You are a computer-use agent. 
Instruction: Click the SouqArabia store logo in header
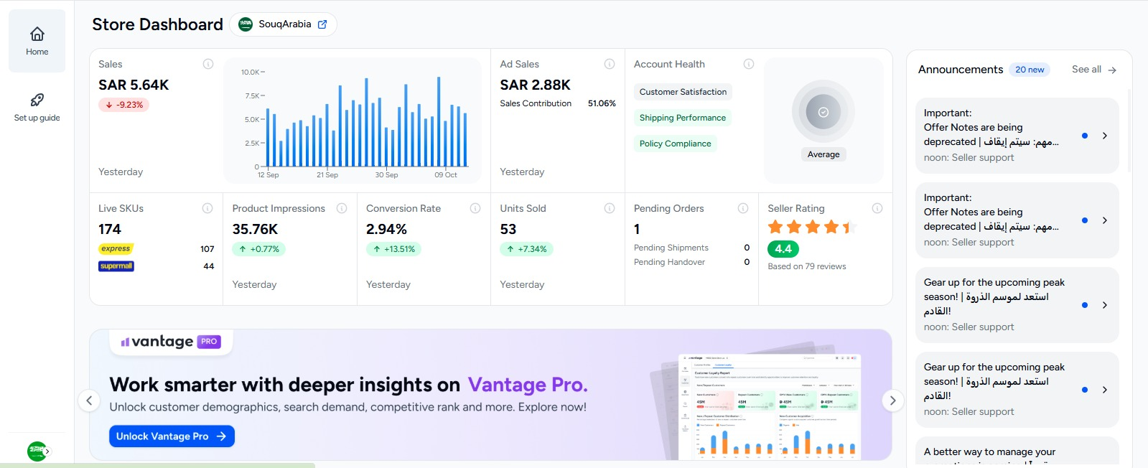coord(246,24)
